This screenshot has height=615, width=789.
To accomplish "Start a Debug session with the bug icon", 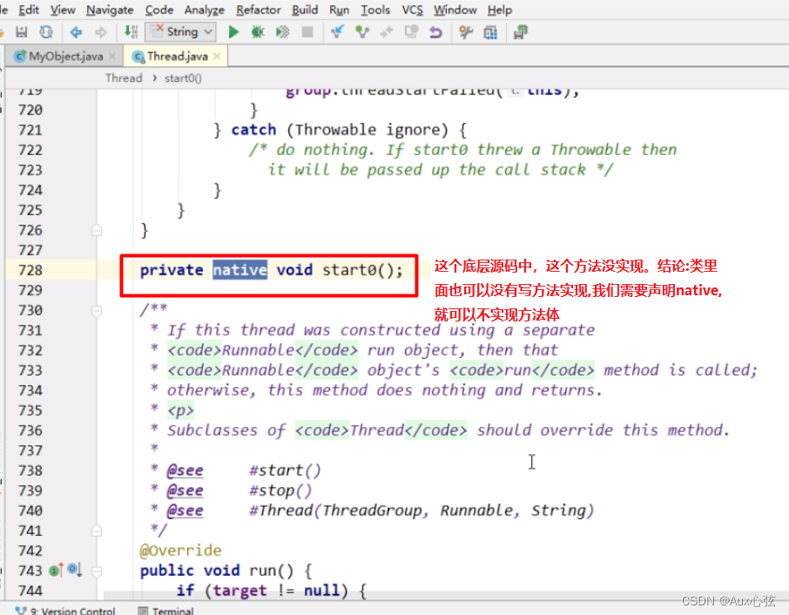I will 257,31.
